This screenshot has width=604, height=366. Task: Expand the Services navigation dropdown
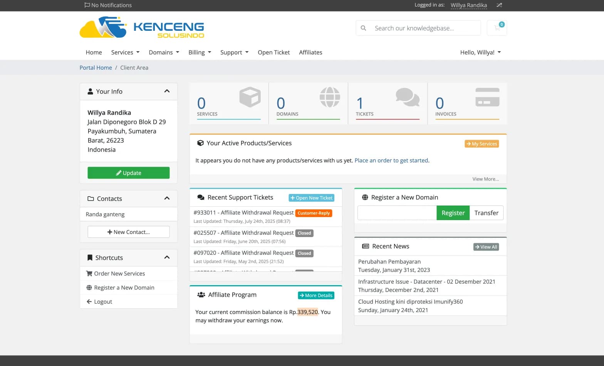[125, 52]
